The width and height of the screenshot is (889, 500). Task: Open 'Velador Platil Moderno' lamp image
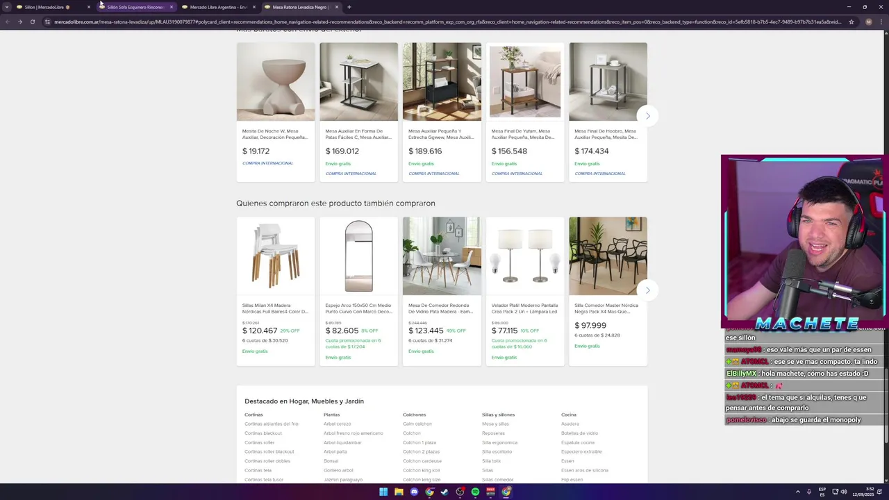click(525, 256)
